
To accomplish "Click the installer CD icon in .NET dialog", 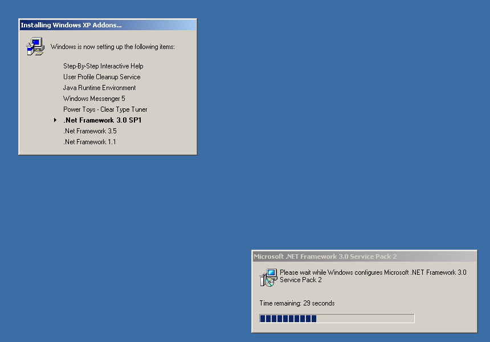I will (x=268, y=277).
